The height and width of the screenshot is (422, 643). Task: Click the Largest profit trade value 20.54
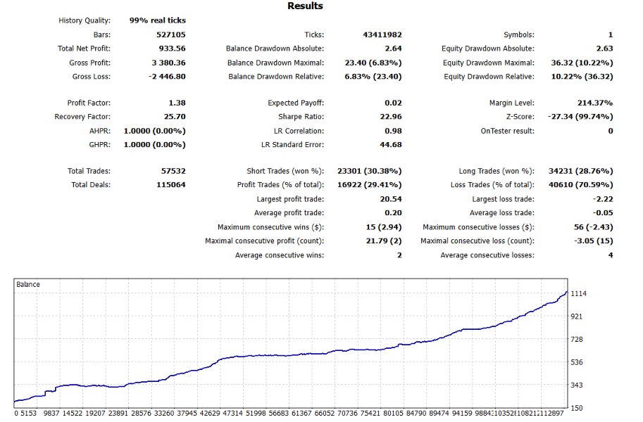pos(389,198)
